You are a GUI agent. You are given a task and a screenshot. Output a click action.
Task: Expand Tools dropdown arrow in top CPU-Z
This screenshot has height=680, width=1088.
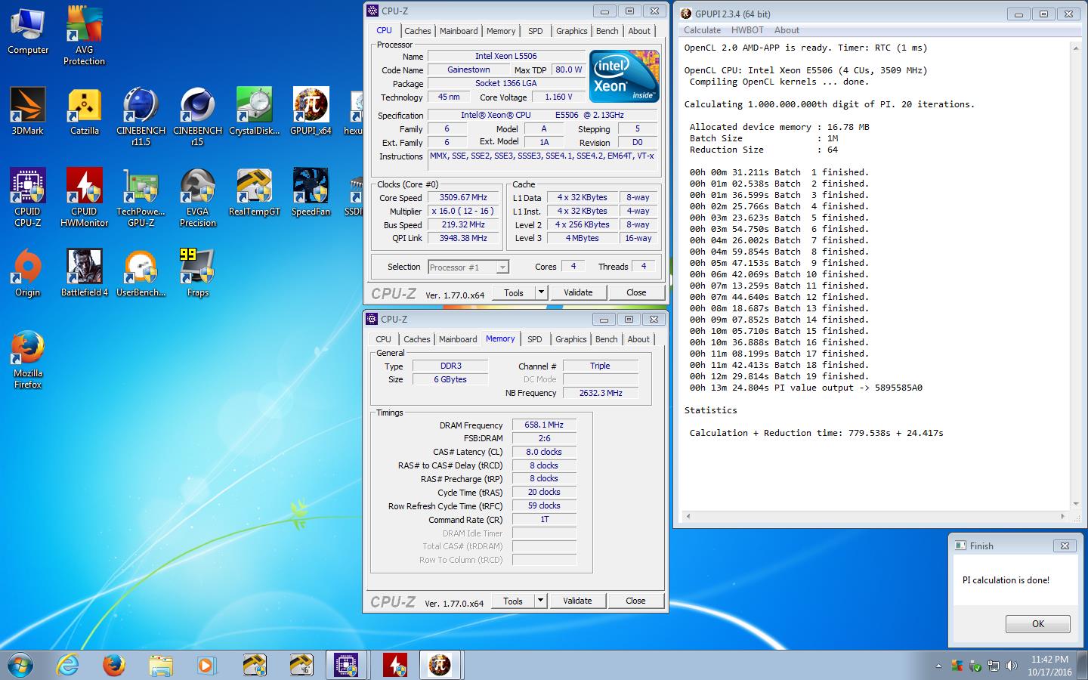pos(541,292)
